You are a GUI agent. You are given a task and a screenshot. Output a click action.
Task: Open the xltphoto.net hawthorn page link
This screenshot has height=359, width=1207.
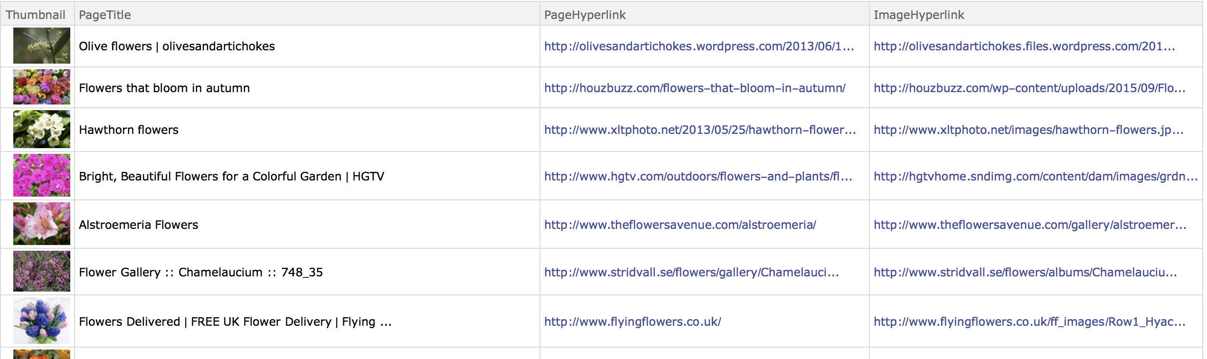point(700,130)
